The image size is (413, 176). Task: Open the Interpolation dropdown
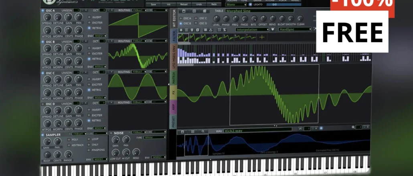click(x=252, y=30)
